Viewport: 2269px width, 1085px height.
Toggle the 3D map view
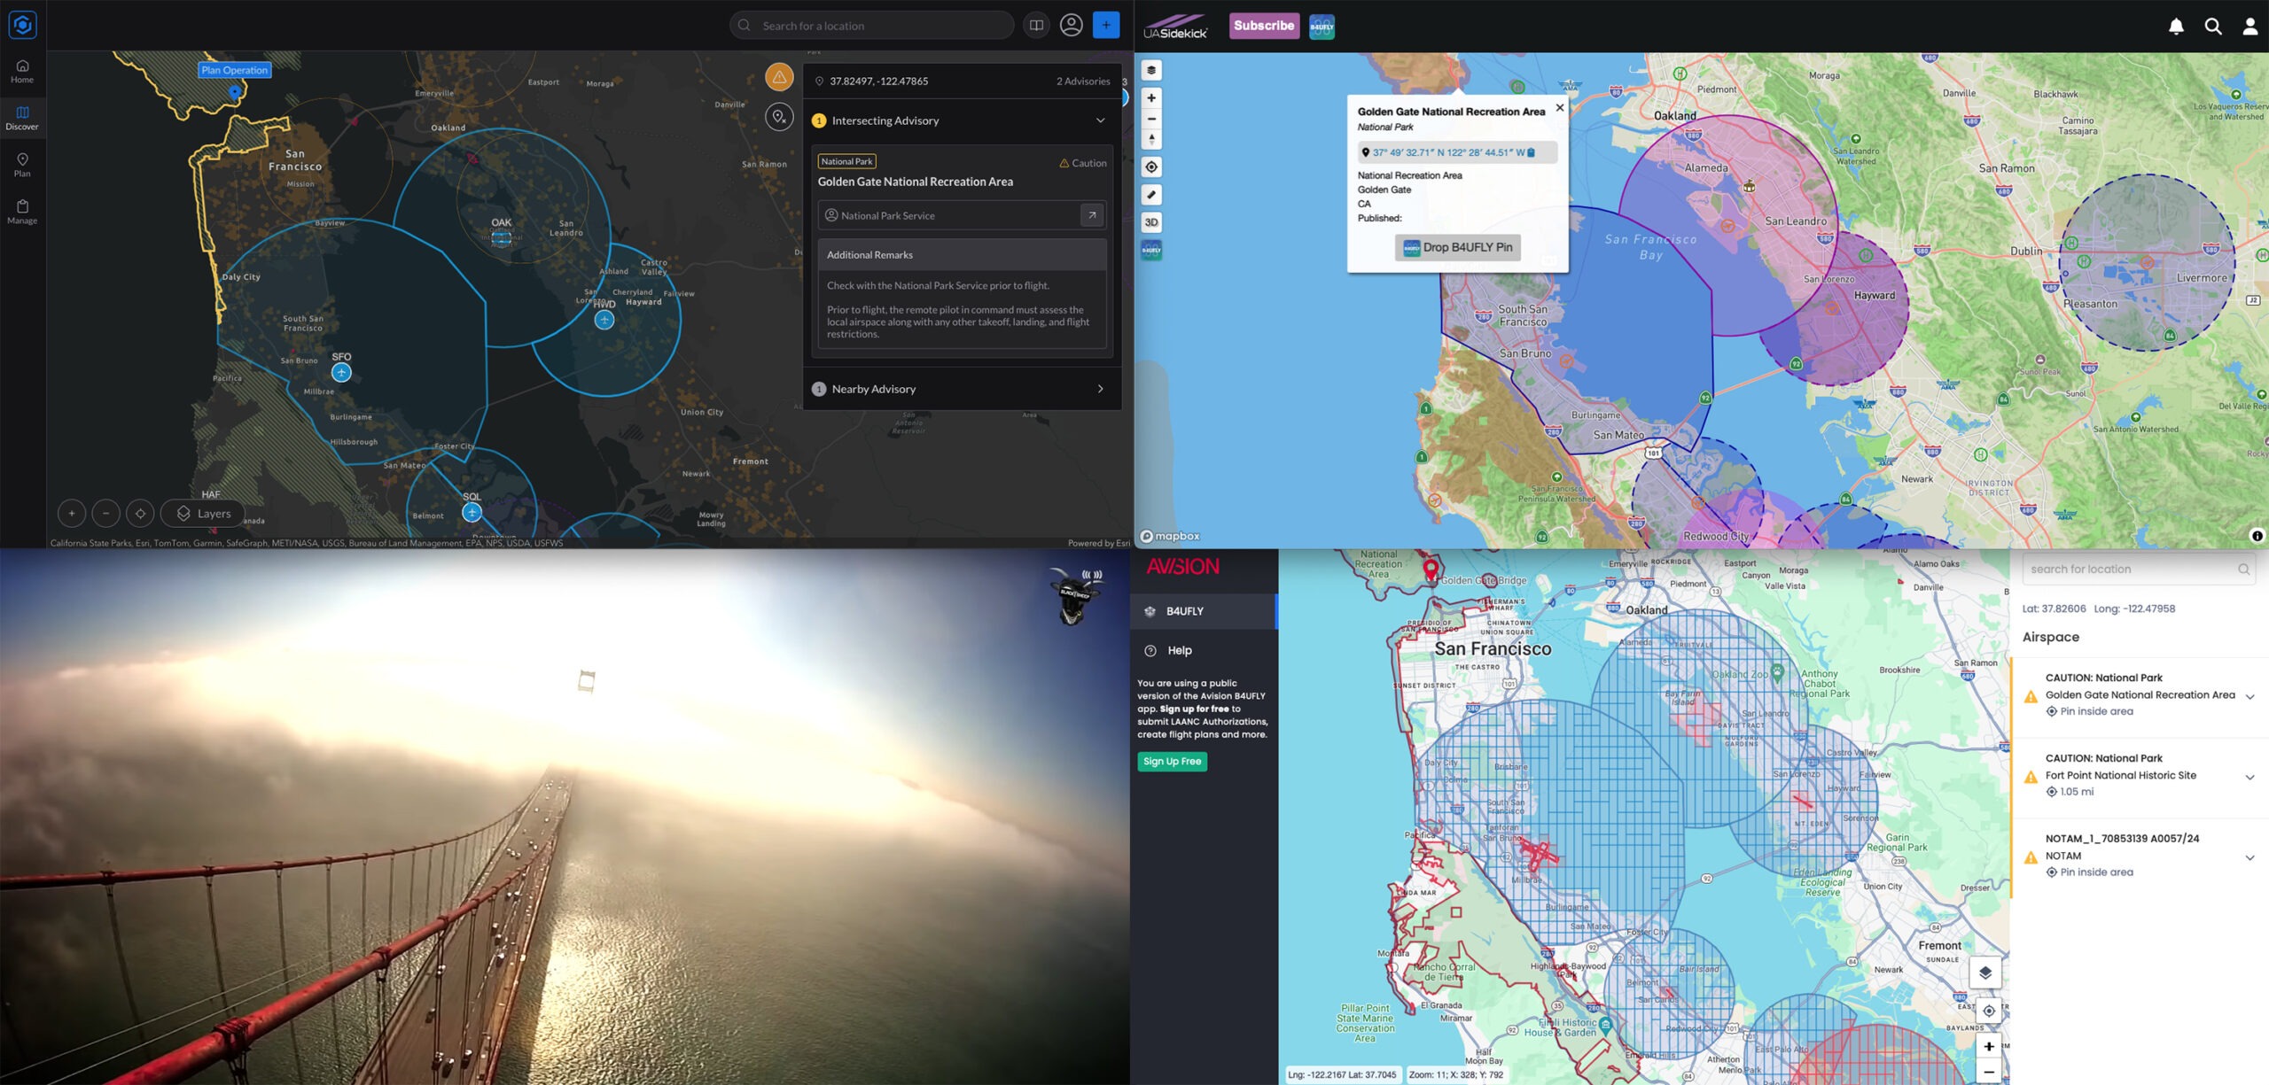[1151, 222]
